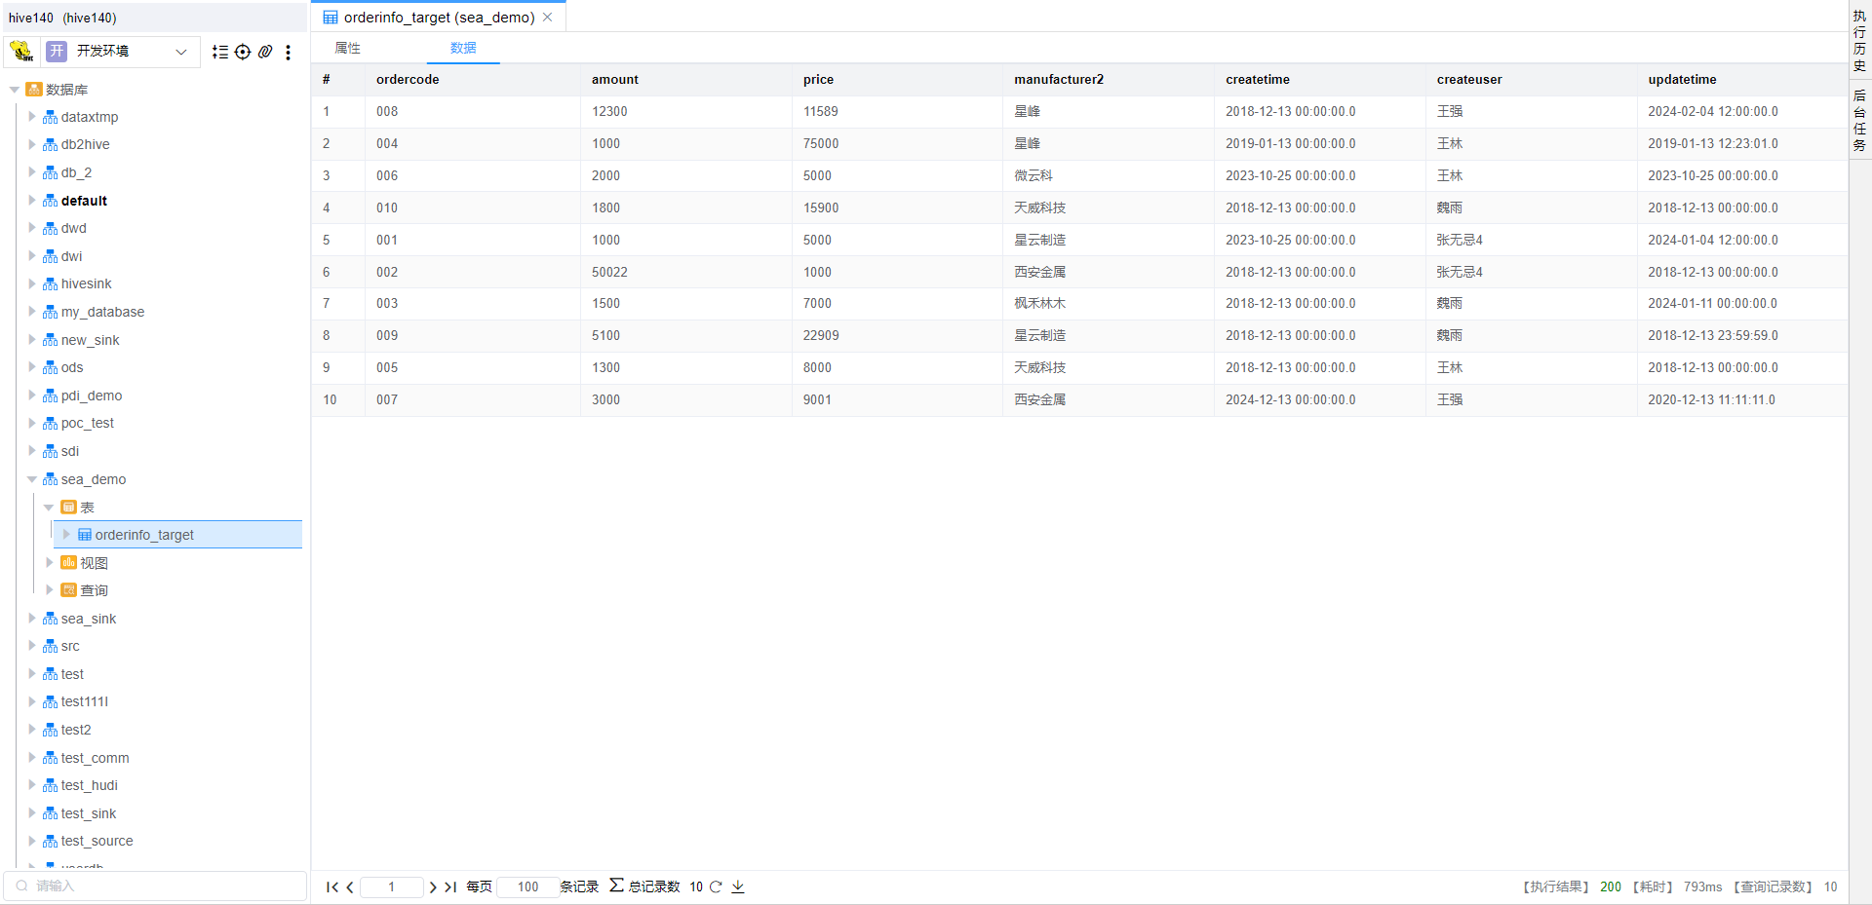Download the table data with download icon
The height and width of the screenshot is (905, 1872).
(x=738, y=886)
